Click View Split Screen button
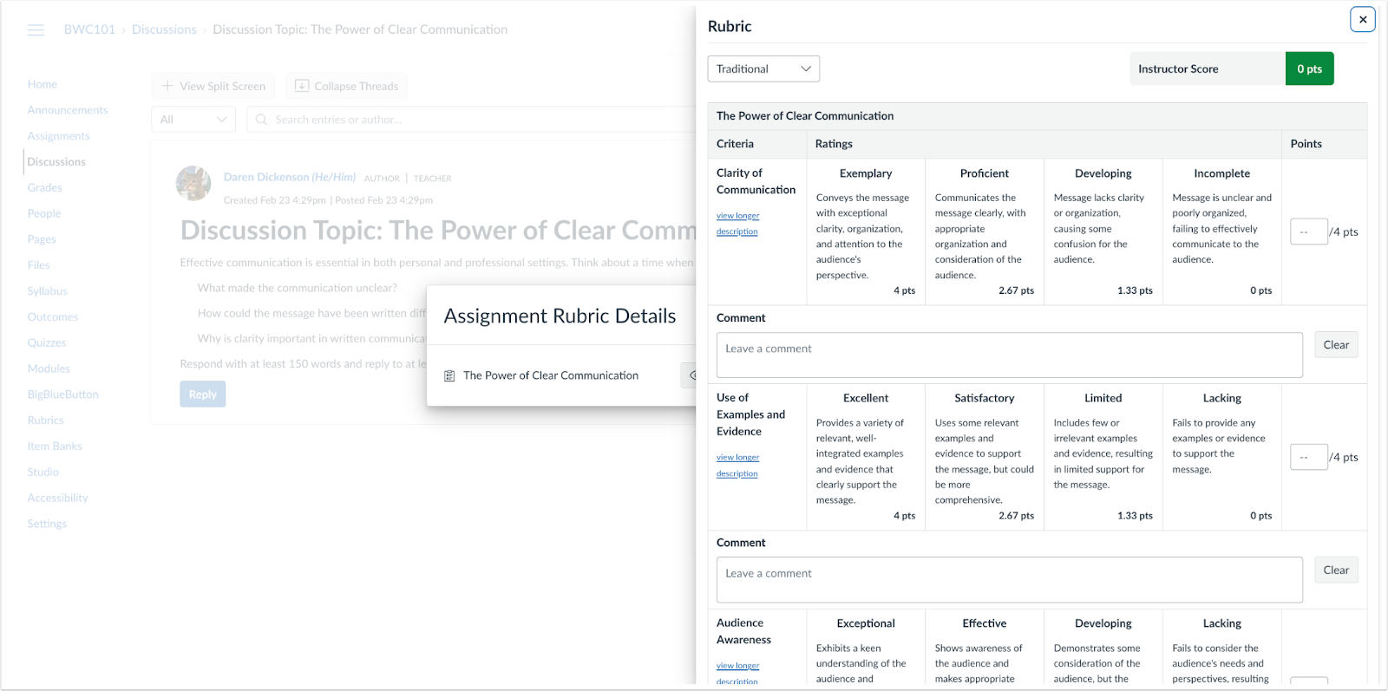 tap(213, 86)
